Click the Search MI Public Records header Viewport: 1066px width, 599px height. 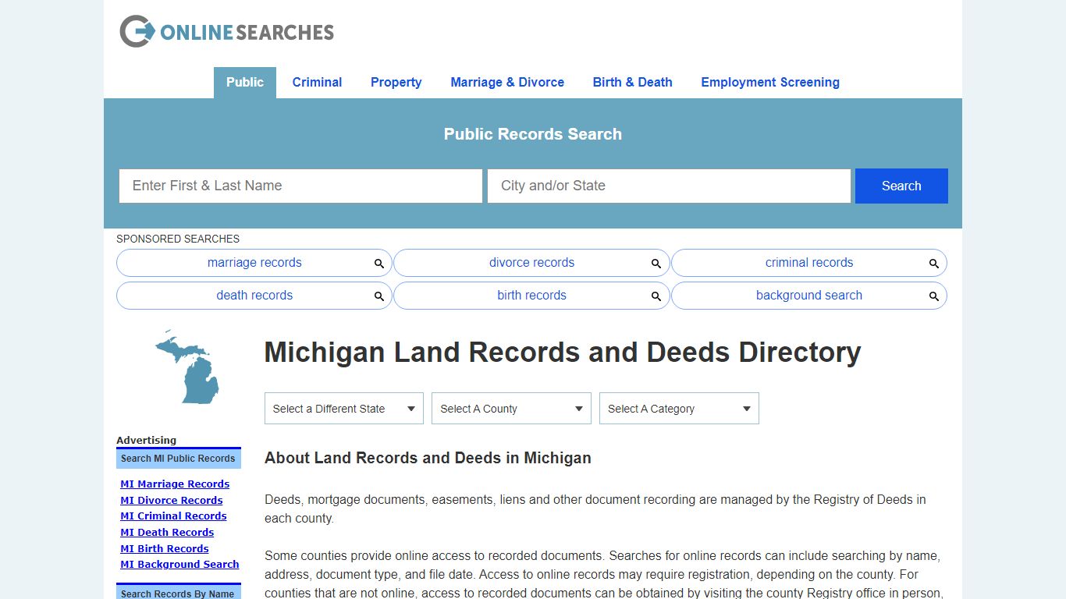pos(179,459)
